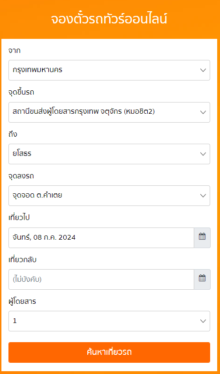The image size is (220, 374).
Task: Click the จุดขึ้นรถ field label
Action: click(x=21, y=93)
